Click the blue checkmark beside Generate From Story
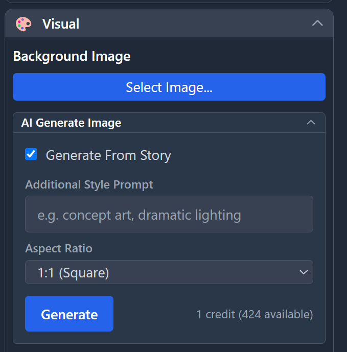Screen dimensions: 347x352 pyautogui.click(x=31, y=154)
